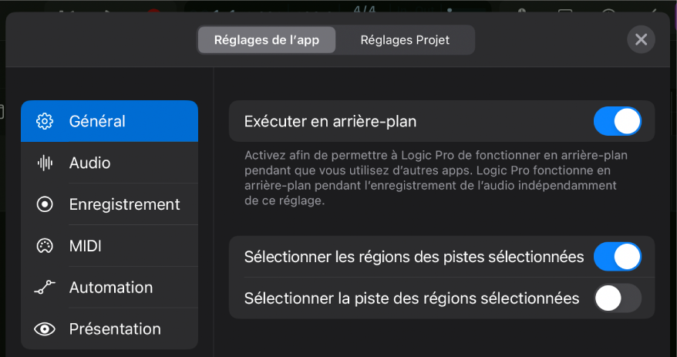677x357 pixels.
Task: Click the MIDI palette icon
Action: pyautogui.click(x=45, y=246)
